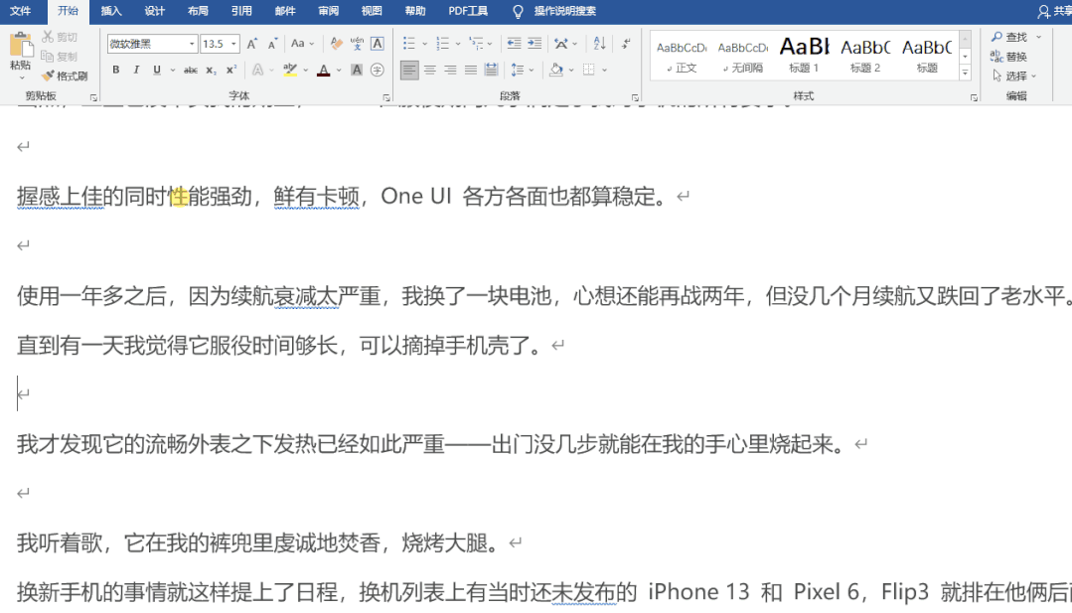Switch to the Insert (插入) tab

click(110, 11)
